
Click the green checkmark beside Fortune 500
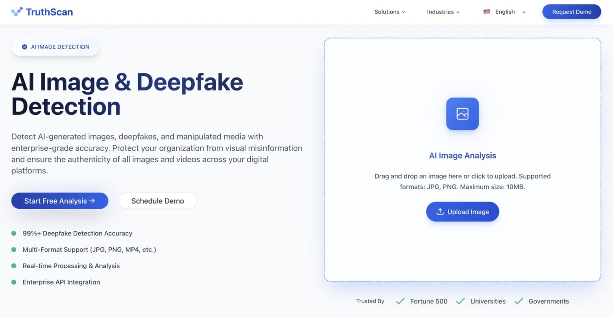(400, 301)
